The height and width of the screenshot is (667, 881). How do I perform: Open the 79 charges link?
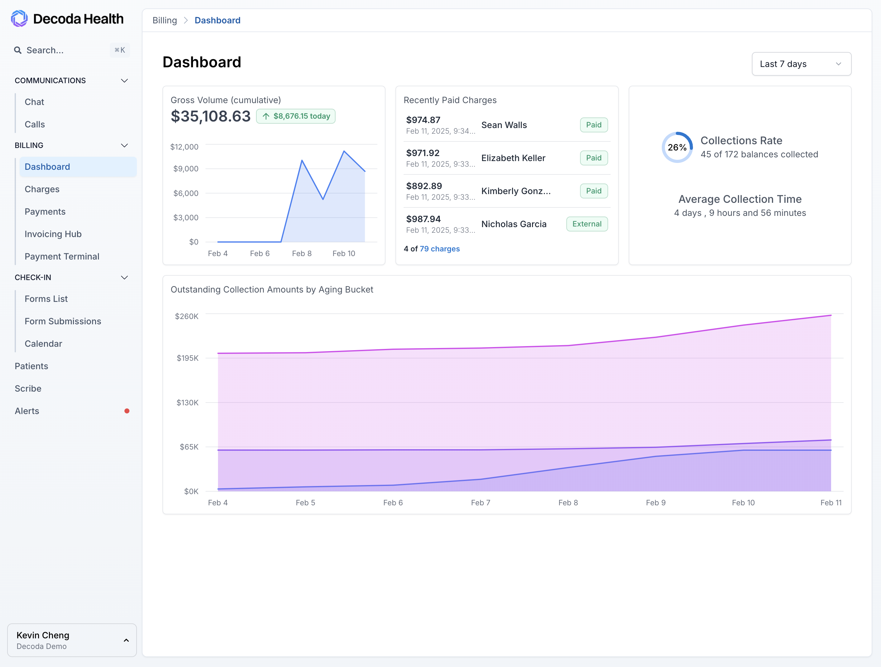tap(439, 249)
